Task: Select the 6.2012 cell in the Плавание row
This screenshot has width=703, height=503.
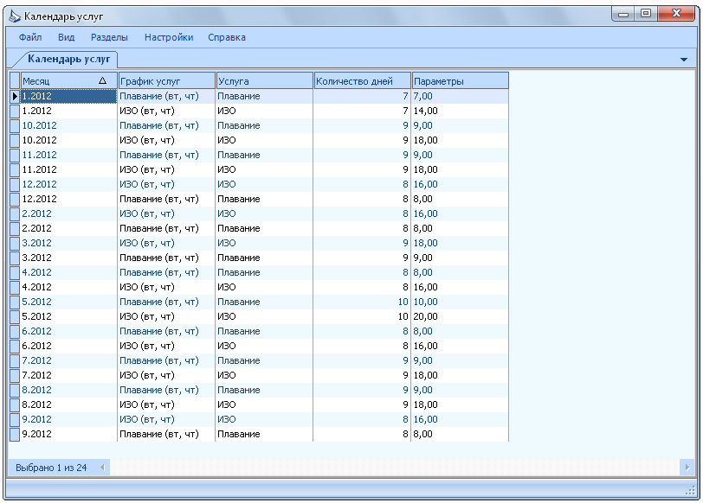Action: pyautogui.click(x=68, y=331)
